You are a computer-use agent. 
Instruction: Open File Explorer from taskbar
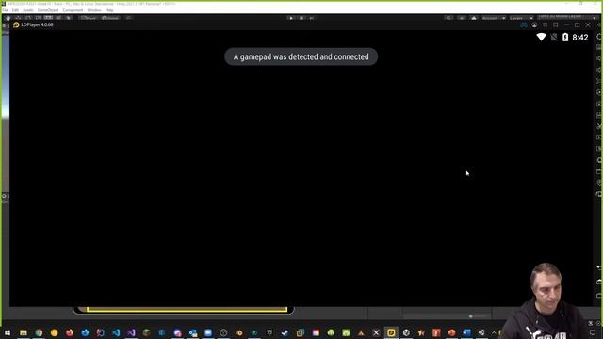click(24, 332)
